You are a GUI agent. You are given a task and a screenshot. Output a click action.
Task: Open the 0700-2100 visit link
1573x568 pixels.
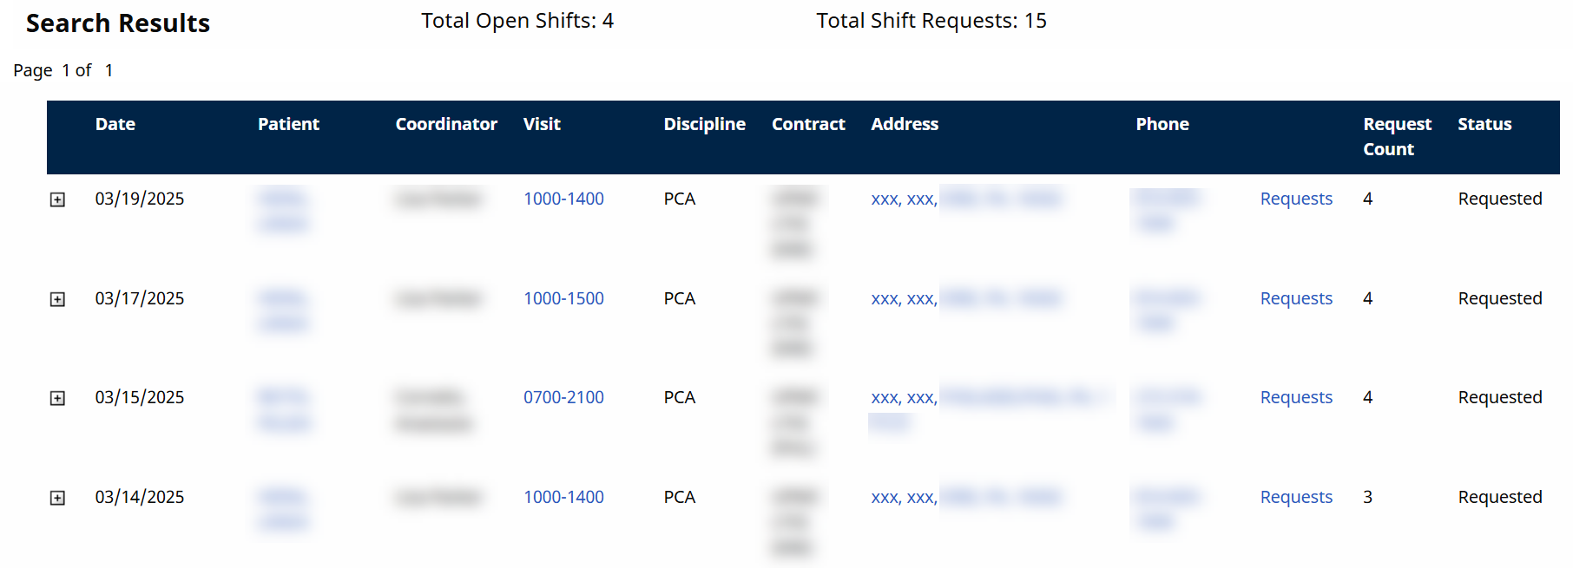click(x=563, y=397)
